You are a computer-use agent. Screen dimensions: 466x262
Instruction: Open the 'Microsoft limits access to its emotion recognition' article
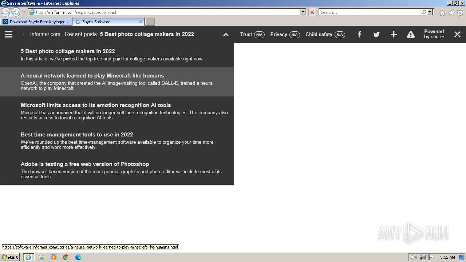pyautogui.click(x=117, y=111)
